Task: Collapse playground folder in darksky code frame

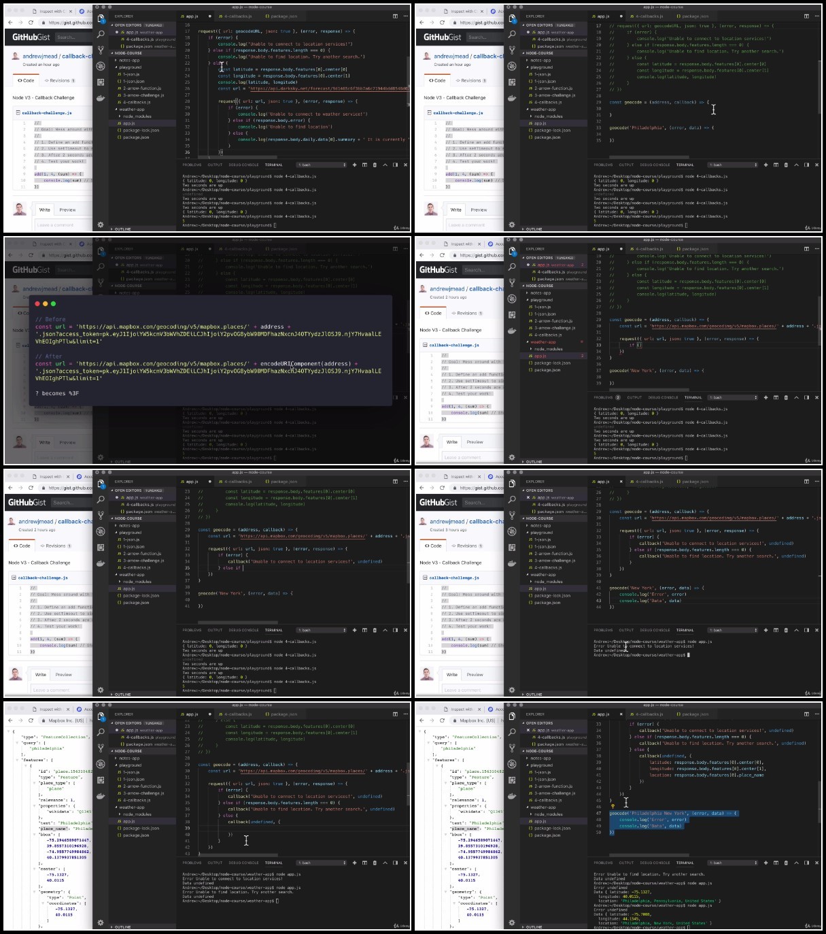Action: (130, 67)
